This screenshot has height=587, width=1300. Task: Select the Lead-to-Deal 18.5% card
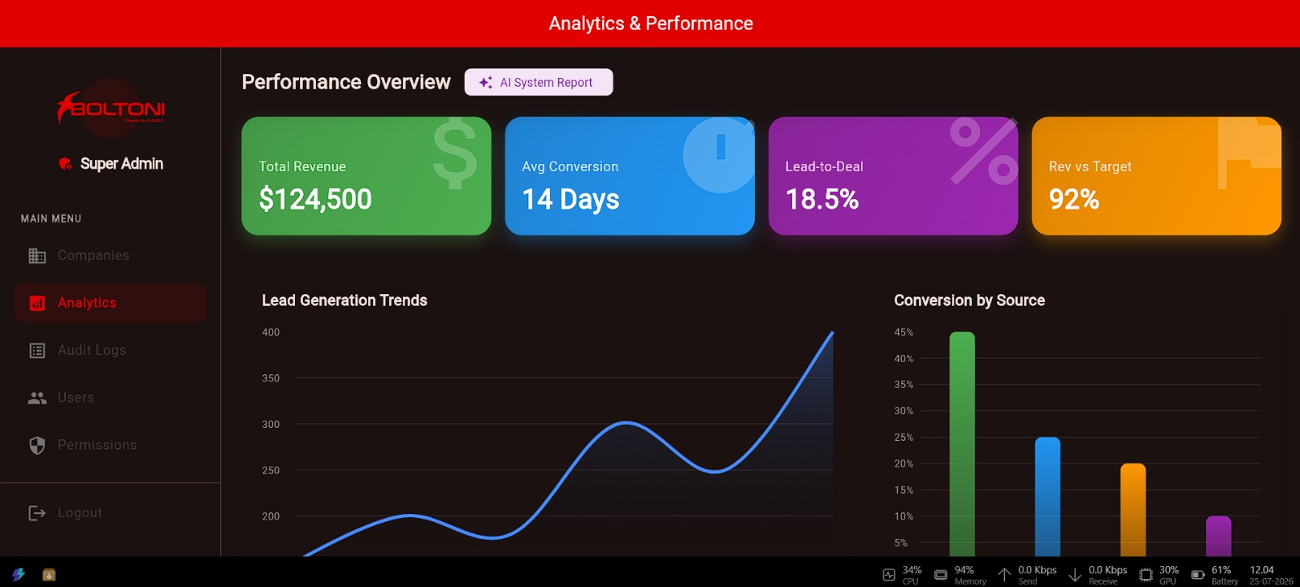pyautogui.click(x=893, y=176)
